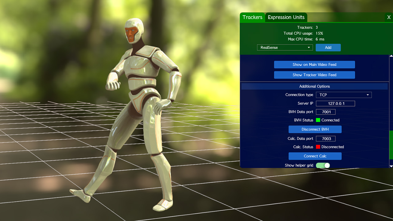Focus the Calc. Data port field
The width and height of the screenshot is (393, 221).
pos(325,139)
